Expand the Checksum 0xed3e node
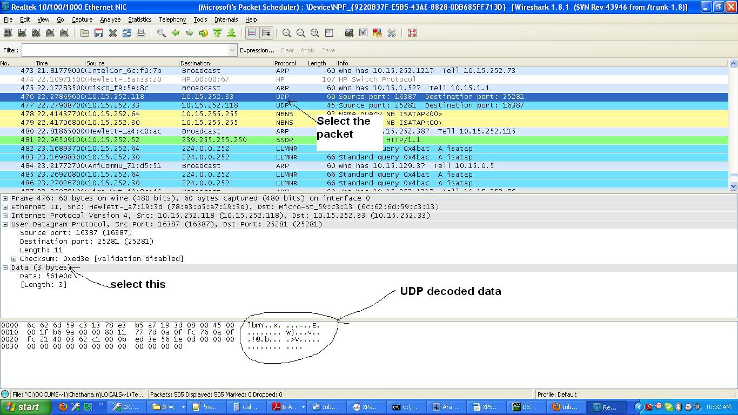This screenshot has width=738, height=415. tap(14, 259)
